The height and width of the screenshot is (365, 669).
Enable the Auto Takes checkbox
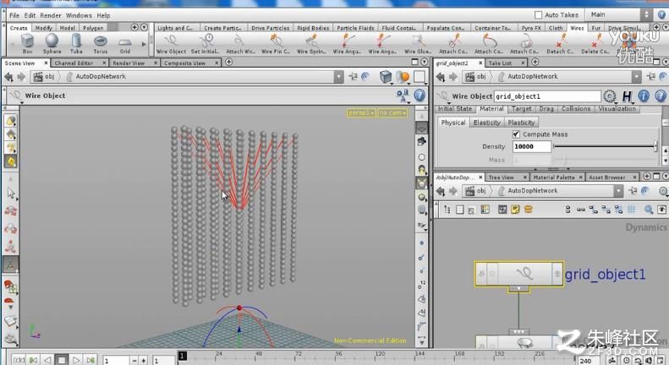539,15
